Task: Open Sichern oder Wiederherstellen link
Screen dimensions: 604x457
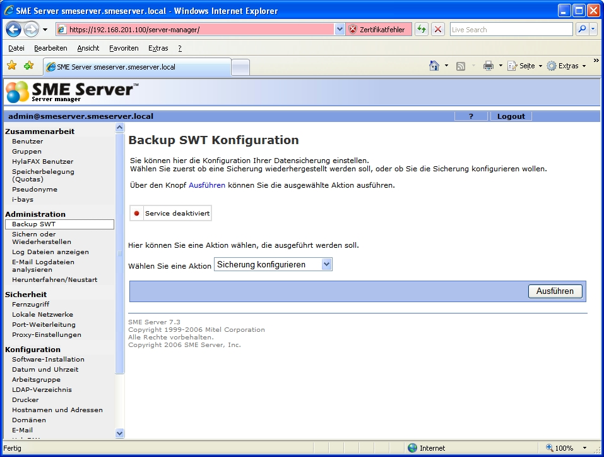Action: 42,238
